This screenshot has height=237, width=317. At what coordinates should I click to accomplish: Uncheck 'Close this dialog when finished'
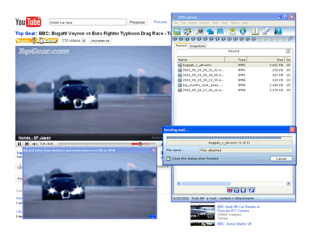coord(168,159)
